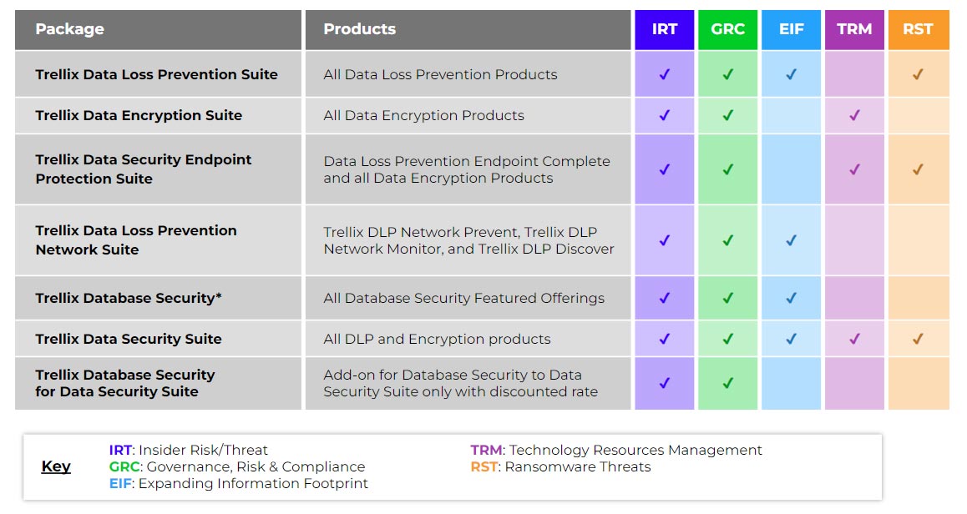The width and height of the screenshot is (967, 514).
Task: Select the GRC column header
Action: coord(728,29)
